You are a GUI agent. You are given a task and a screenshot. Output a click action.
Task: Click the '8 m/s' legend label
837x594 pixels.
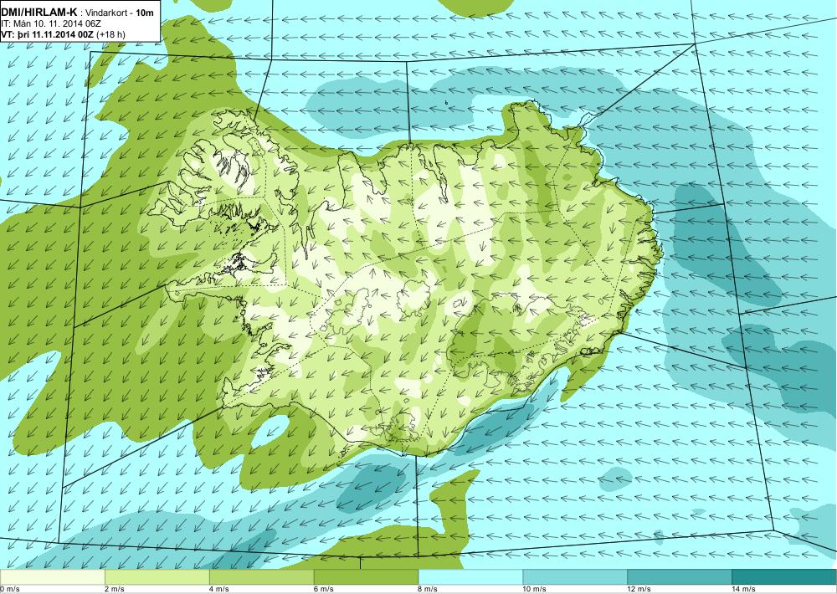click(x=428, y=589)
